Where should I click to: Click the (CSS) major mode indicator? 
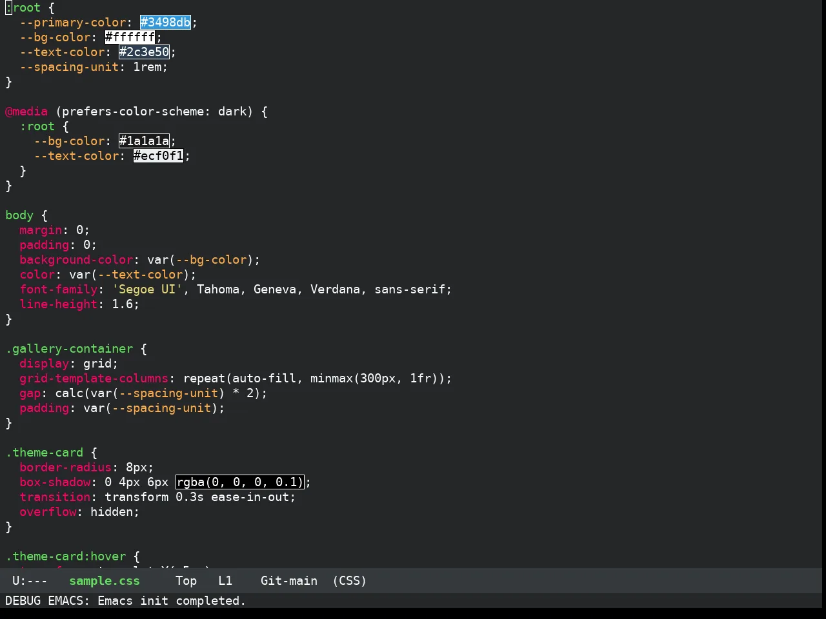[x=350, y=581]
